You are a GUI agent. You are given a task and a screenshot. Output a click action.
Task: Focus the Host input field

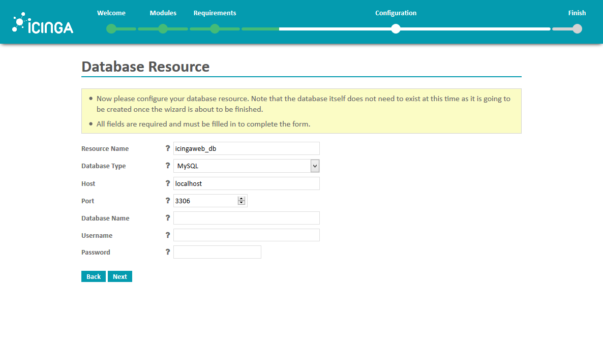[247, 183]
